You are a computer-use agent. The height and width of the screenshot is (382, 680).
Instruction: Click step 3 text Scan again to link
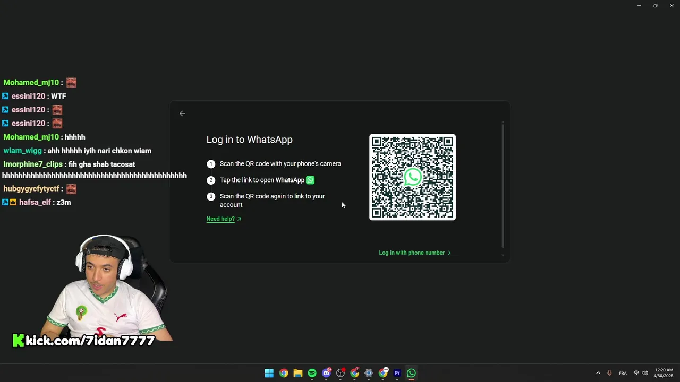[272, 201]
